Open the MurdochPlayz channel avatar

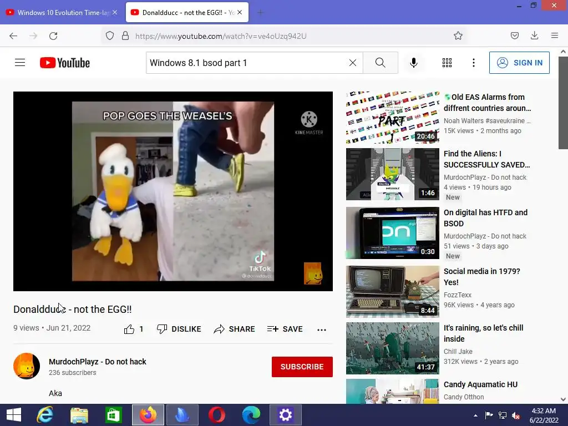(27, 366)
